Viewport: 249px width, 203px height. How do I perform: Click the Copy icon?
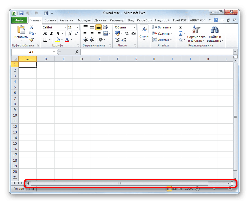click(x=31, y=34)
